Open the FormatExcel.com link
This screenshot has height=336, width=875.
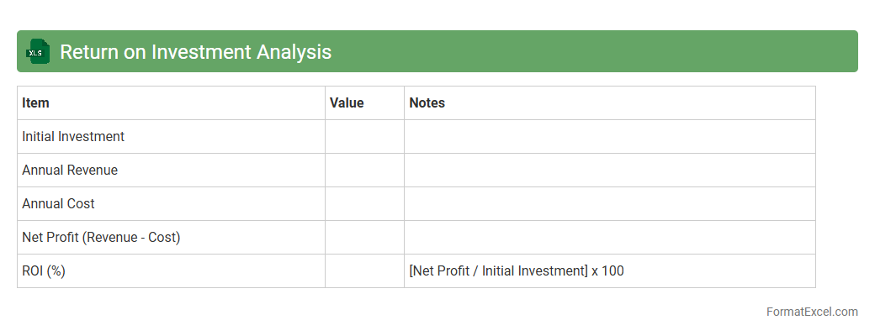[812, 312]
